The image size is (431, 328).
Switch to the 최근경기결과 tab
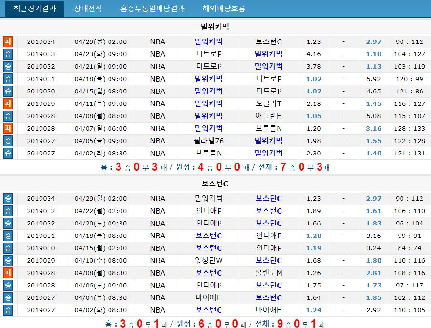pos(34,9)
